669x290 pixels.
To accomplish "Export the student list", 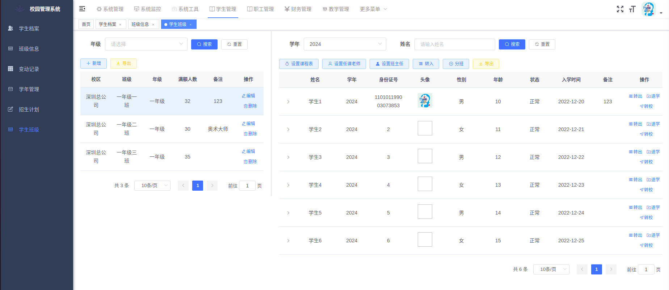I will click(486, 64).
